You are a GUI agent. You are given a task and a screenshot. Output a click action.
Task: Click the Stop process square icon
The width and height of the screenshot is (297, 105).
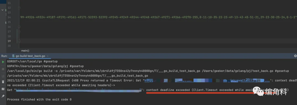(3, 69)
